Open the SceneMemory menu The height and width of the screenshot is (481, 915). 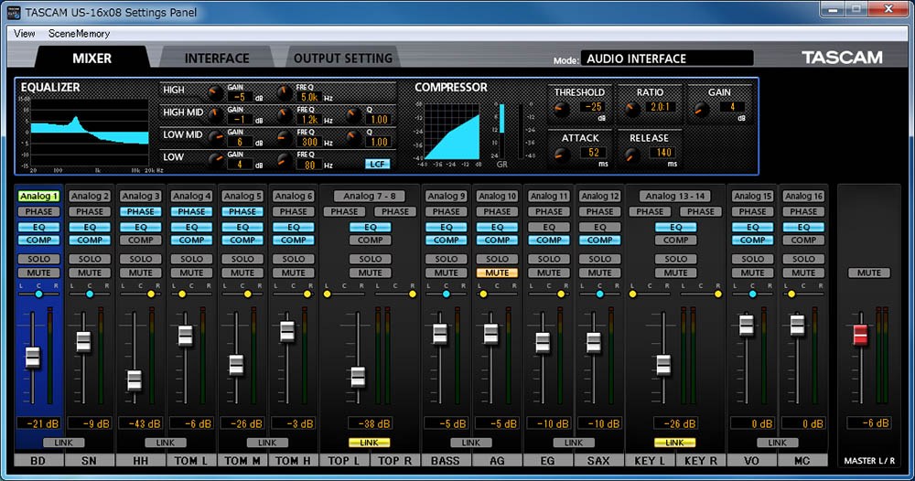pos(79,34)
